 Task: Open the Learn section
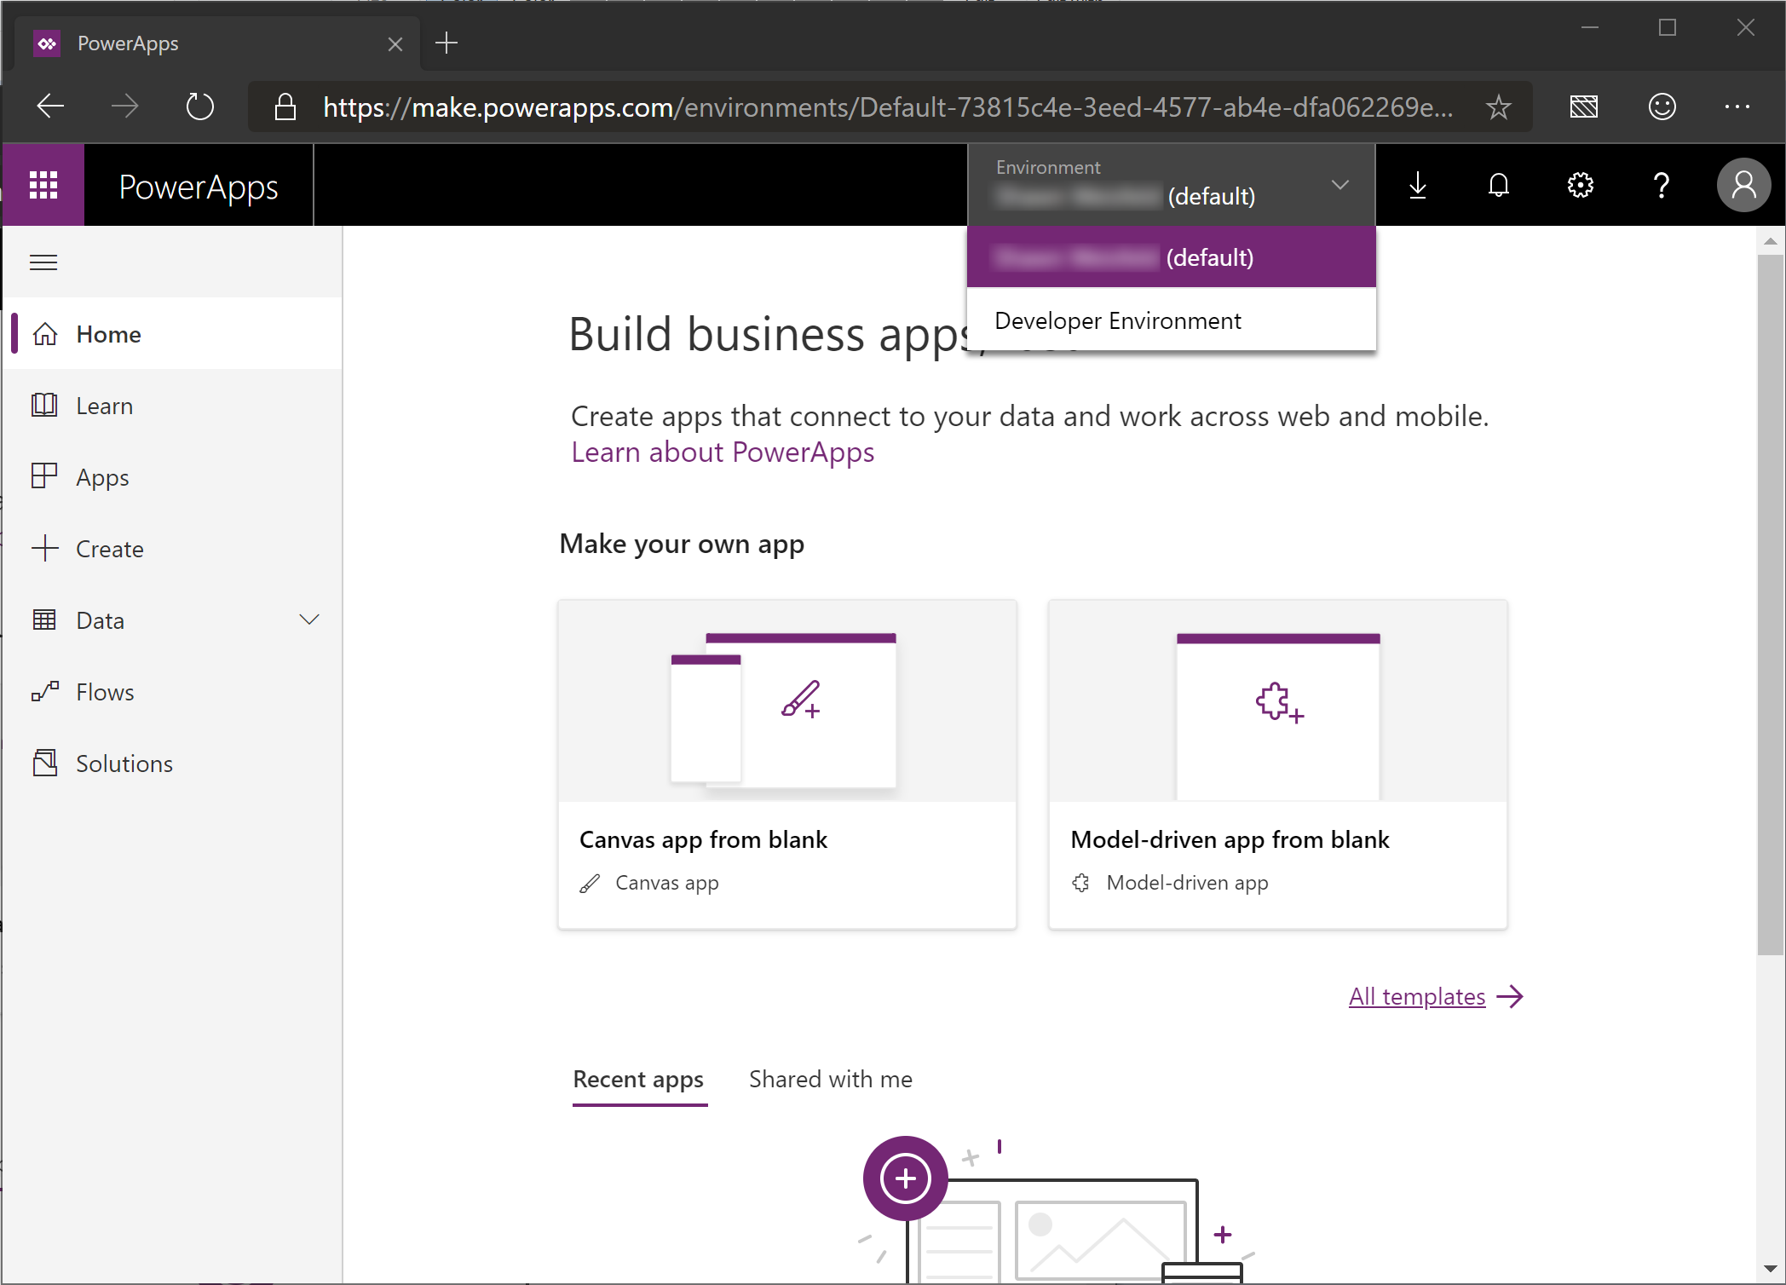pyautogui.click(x=104, y=406)
